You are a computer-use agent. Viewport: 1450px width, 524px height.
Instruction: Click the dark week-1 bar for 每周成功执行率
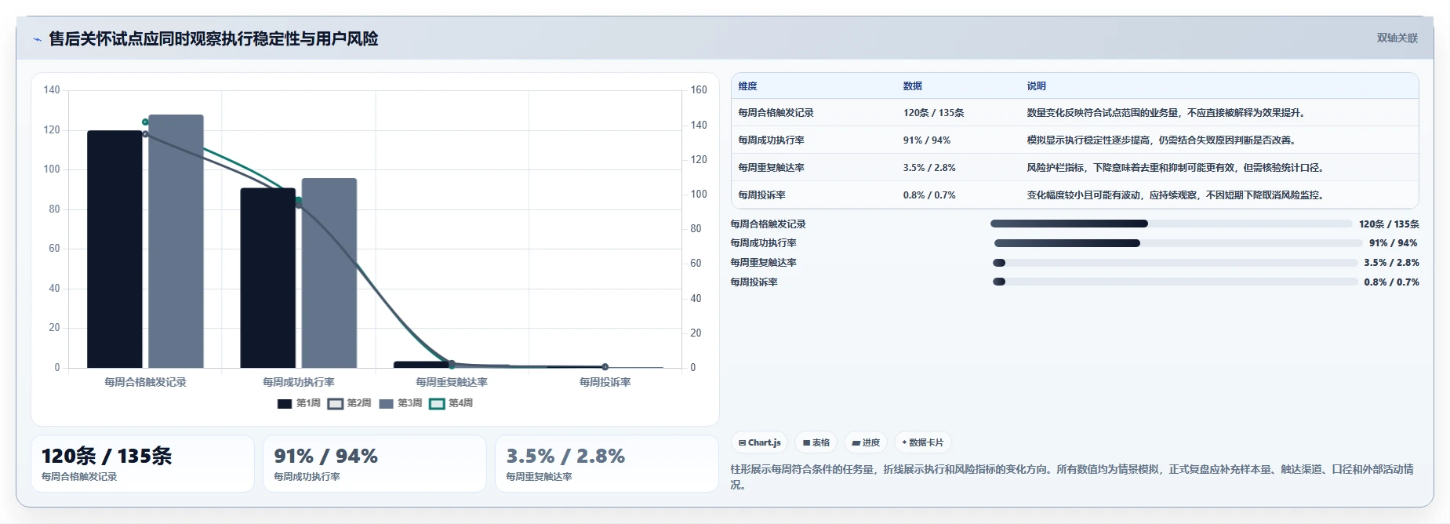point(268,278)
